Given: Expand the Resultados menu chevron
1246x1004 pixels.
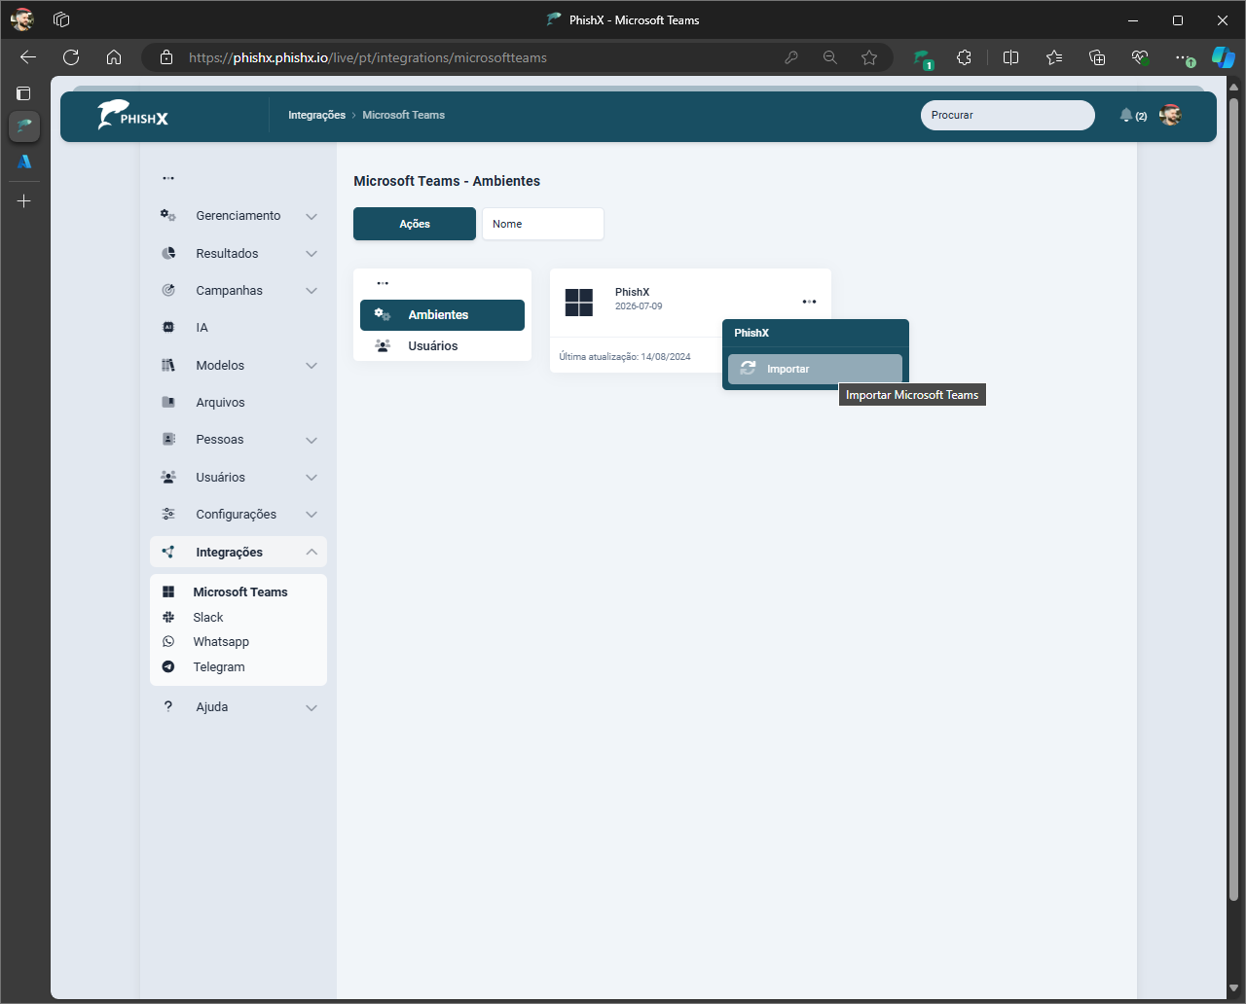Looking at the screenshot, I should click(x=311, y=254).
